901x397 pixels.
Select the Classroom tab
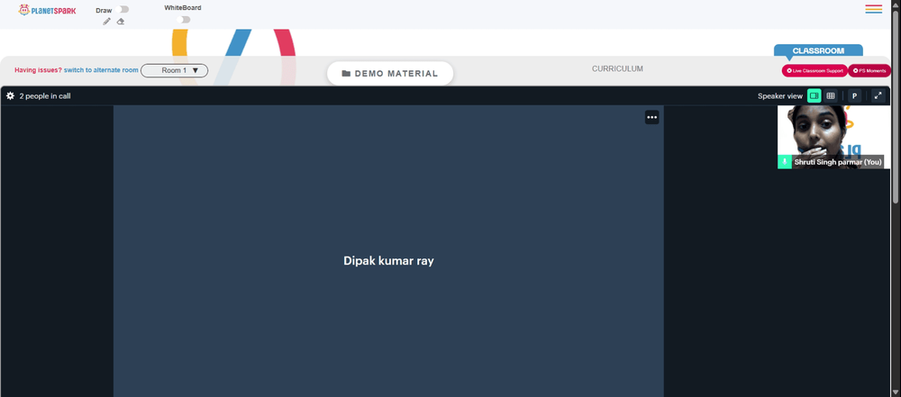click(x=818, y=51)
